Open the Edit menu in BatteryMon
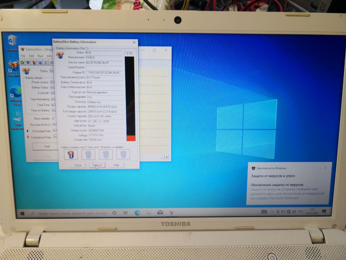346x260 pixels. point(32,56)
